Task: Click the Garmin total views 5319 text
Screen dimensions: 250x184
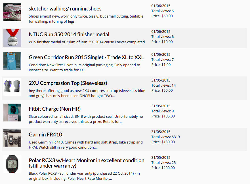Action: [x=165, y=137]
